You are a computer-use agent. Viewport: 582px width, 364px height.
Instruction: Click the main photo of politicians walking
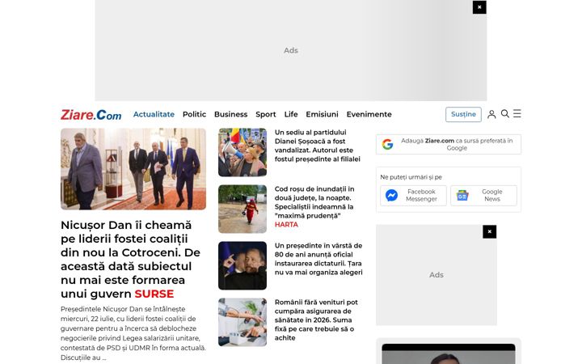[x=133, y=169]
